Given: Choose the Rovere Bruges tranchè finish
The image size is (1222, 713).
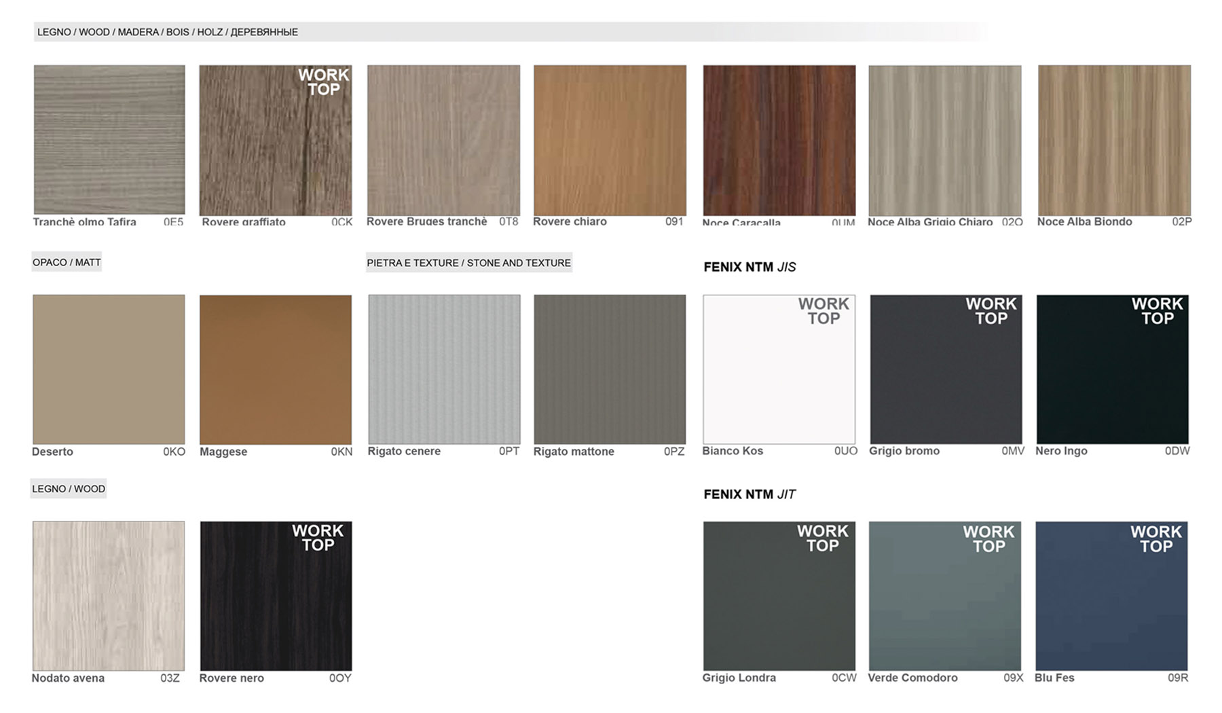Looking at the screenshot, I should (443, 140).
